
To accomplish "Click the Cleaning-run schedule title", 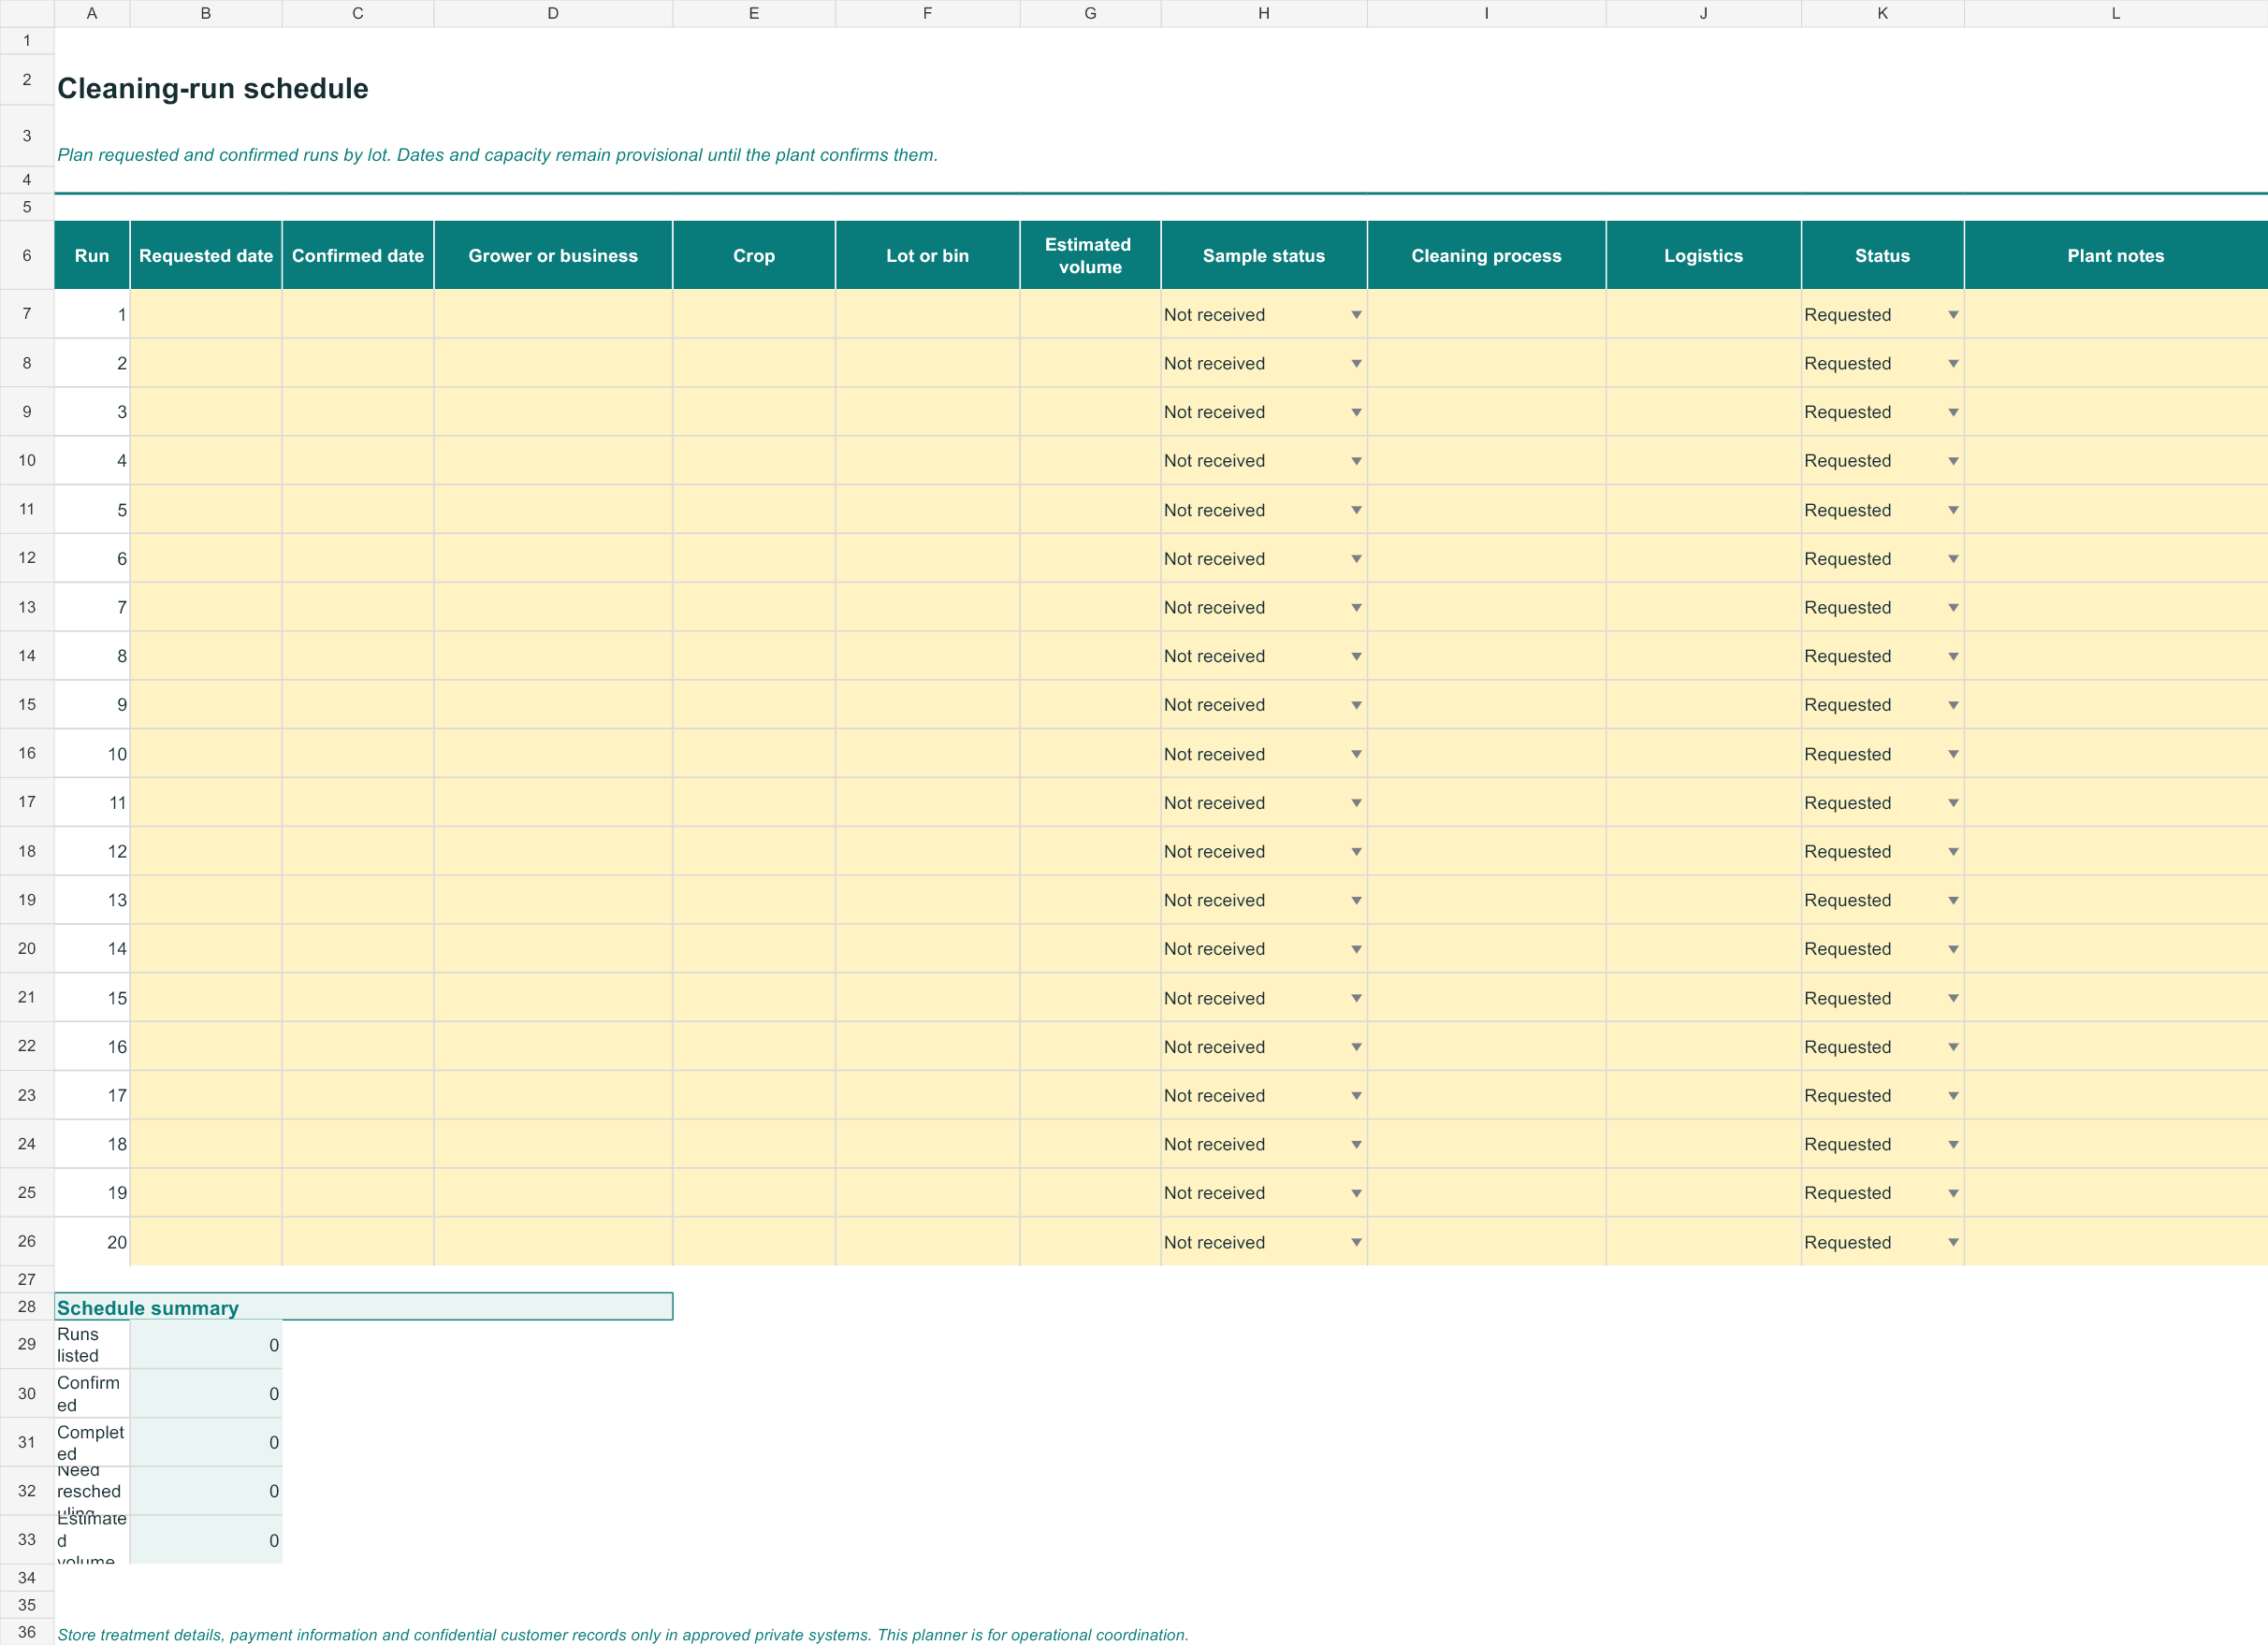I will [x=213, y=89].
